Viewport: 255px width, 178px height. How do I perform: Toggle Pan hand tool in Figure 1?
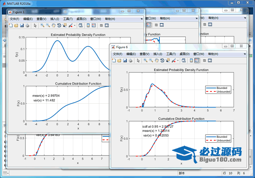(53, 26)
